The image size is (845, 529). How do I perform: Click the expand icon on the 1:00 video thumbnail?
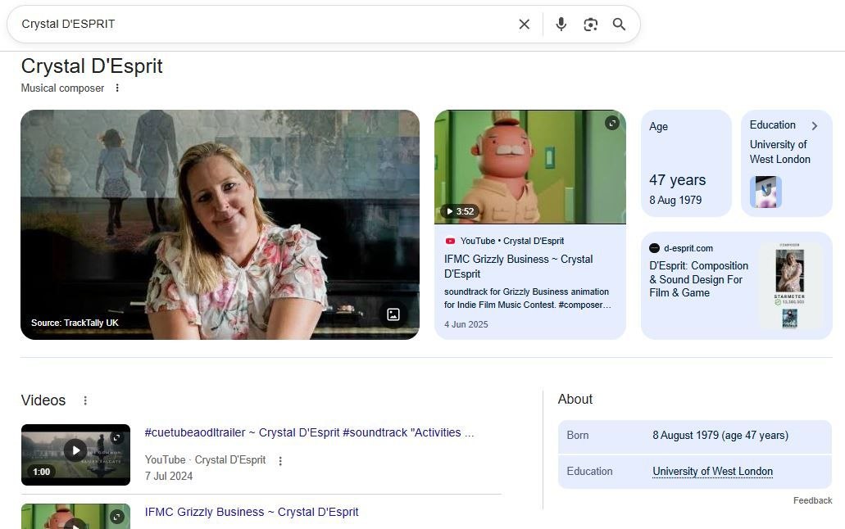coord(117,437)
